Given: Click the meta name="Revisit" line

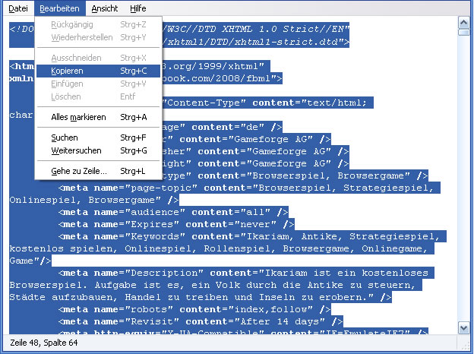Looking at the screenshot, I should [201, 321].
